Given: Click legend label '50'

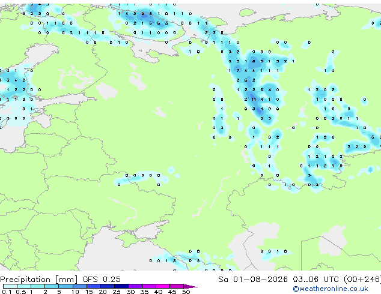Looking at the screenshot, I should [186, 292].
